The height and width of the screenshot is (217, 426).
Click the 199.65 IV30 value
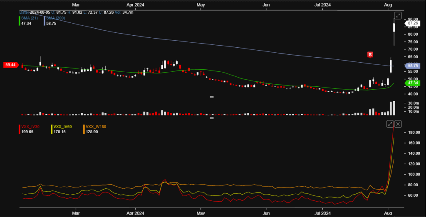(27, 132)
